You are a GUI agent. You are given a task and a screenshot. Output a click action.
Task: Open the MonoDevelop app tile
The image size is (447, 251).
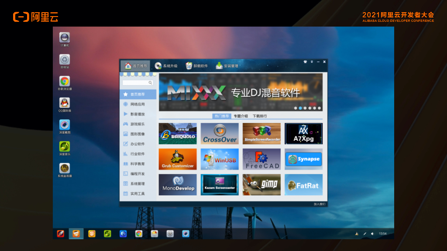[x=178, y=185]
